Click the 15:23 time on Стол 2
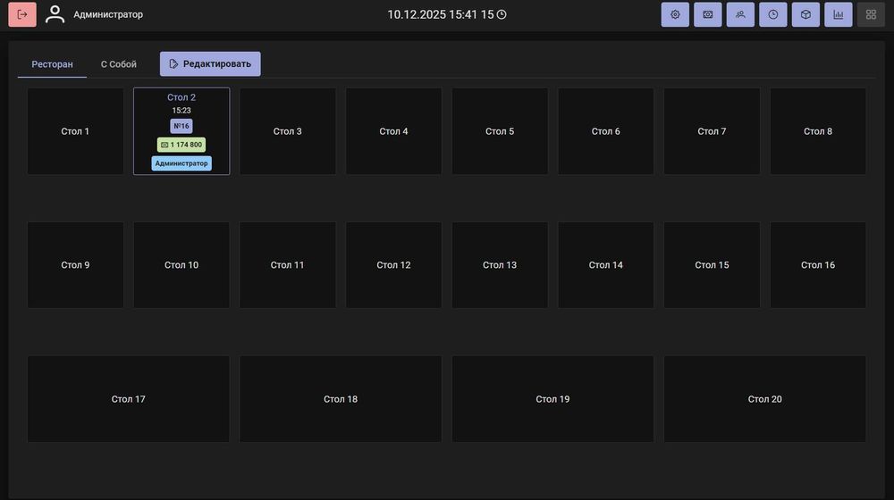This screenshot has width=894, height=500. click(181, 111)
